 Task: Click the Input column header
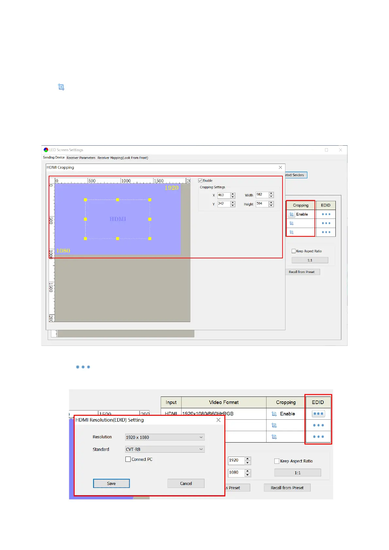(171, 402)
